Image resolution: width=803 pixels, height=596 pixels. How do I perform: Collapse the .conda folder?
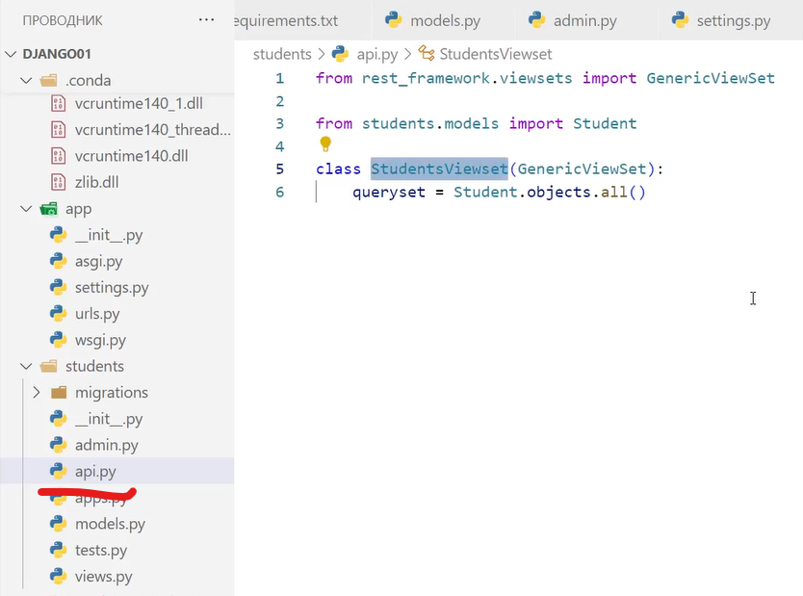(x=26, y=81)
